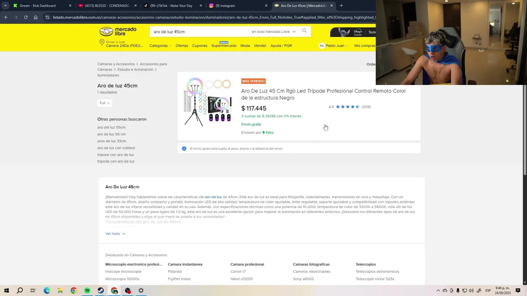Image resolution: width=527 pixels, height=296 pixels.
Task: Open Pablo Juan account menu
Action: click(x=334, y=46)
